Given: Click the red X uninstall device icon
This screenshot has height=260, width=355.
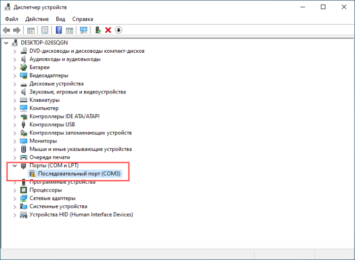Looking at the screenshot, I should click(108, 30).
